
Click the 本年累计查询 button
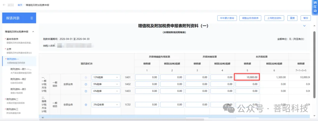click(227, 18)
